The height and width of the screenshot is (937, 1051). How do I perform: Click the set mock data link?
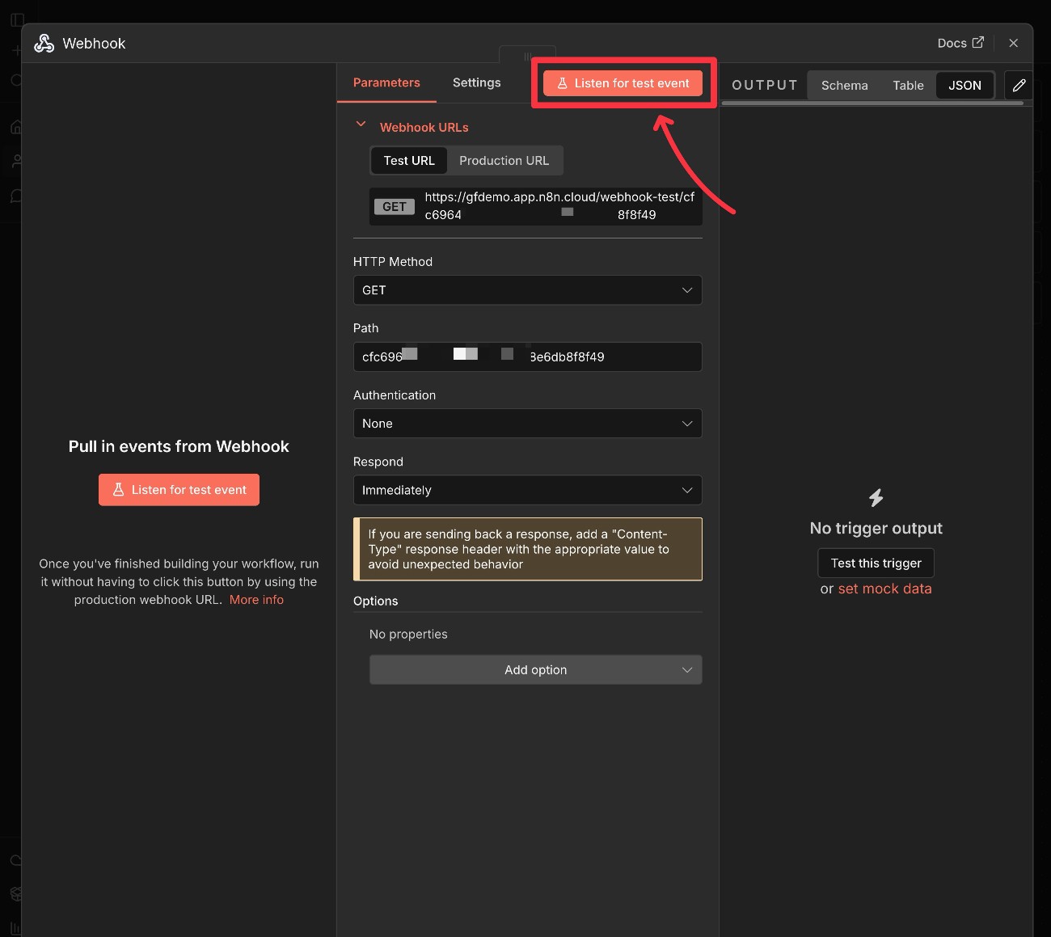tap(884, 589)
